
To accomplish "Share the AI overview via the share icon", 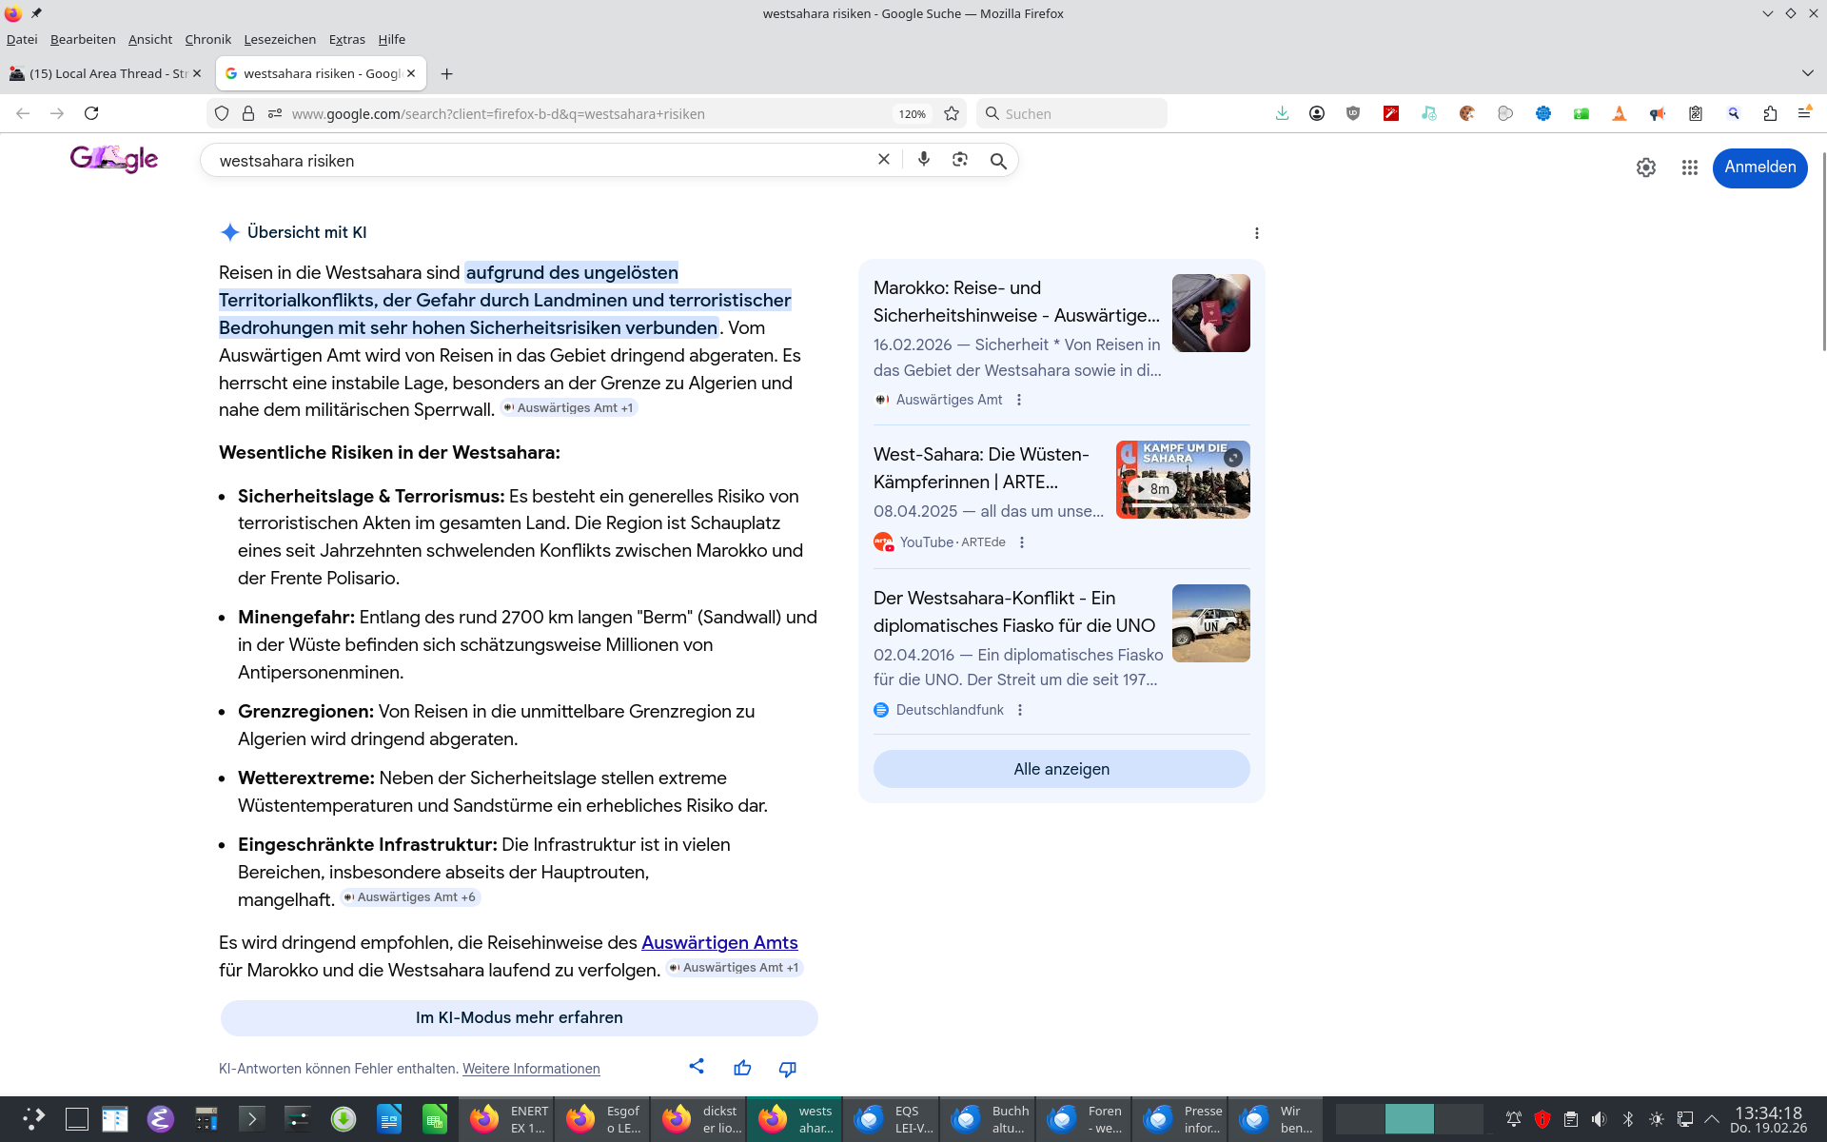I will click(697, 1067).
